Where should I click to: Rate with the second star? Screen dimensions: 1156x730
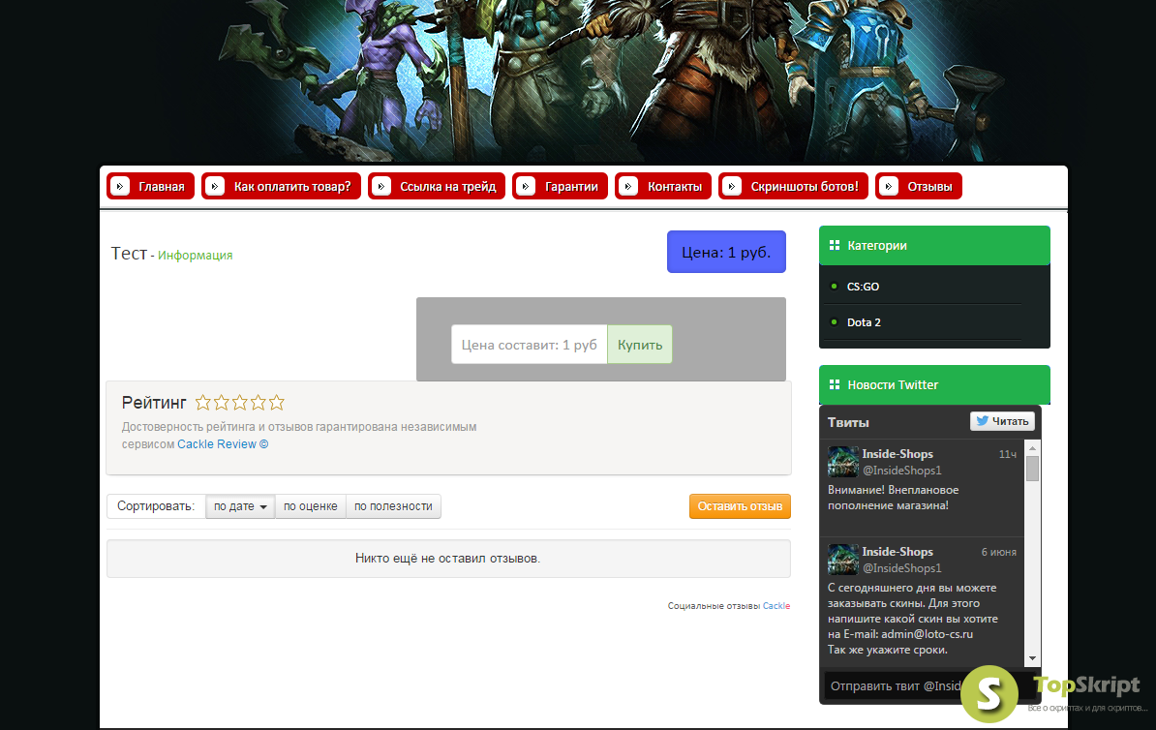point(221,403)
